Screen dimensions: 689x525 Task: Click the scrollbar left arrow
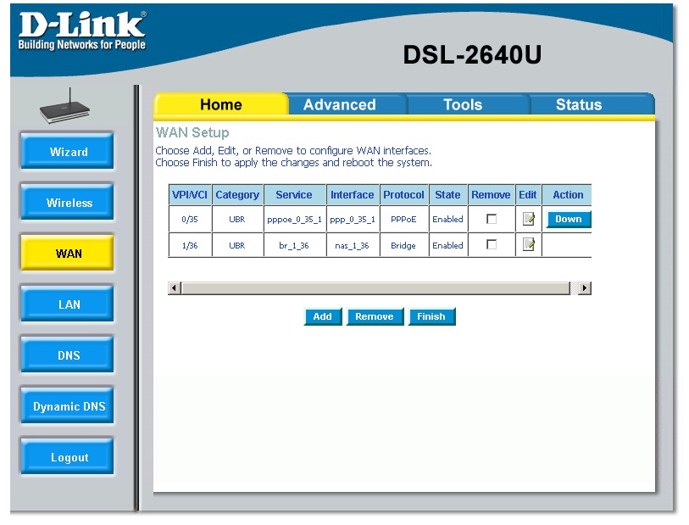(175, 288)
